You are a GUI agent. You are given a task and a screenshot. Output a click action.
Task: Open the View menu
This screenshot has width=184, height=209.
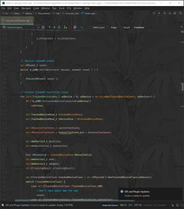(x=16, y=8)
